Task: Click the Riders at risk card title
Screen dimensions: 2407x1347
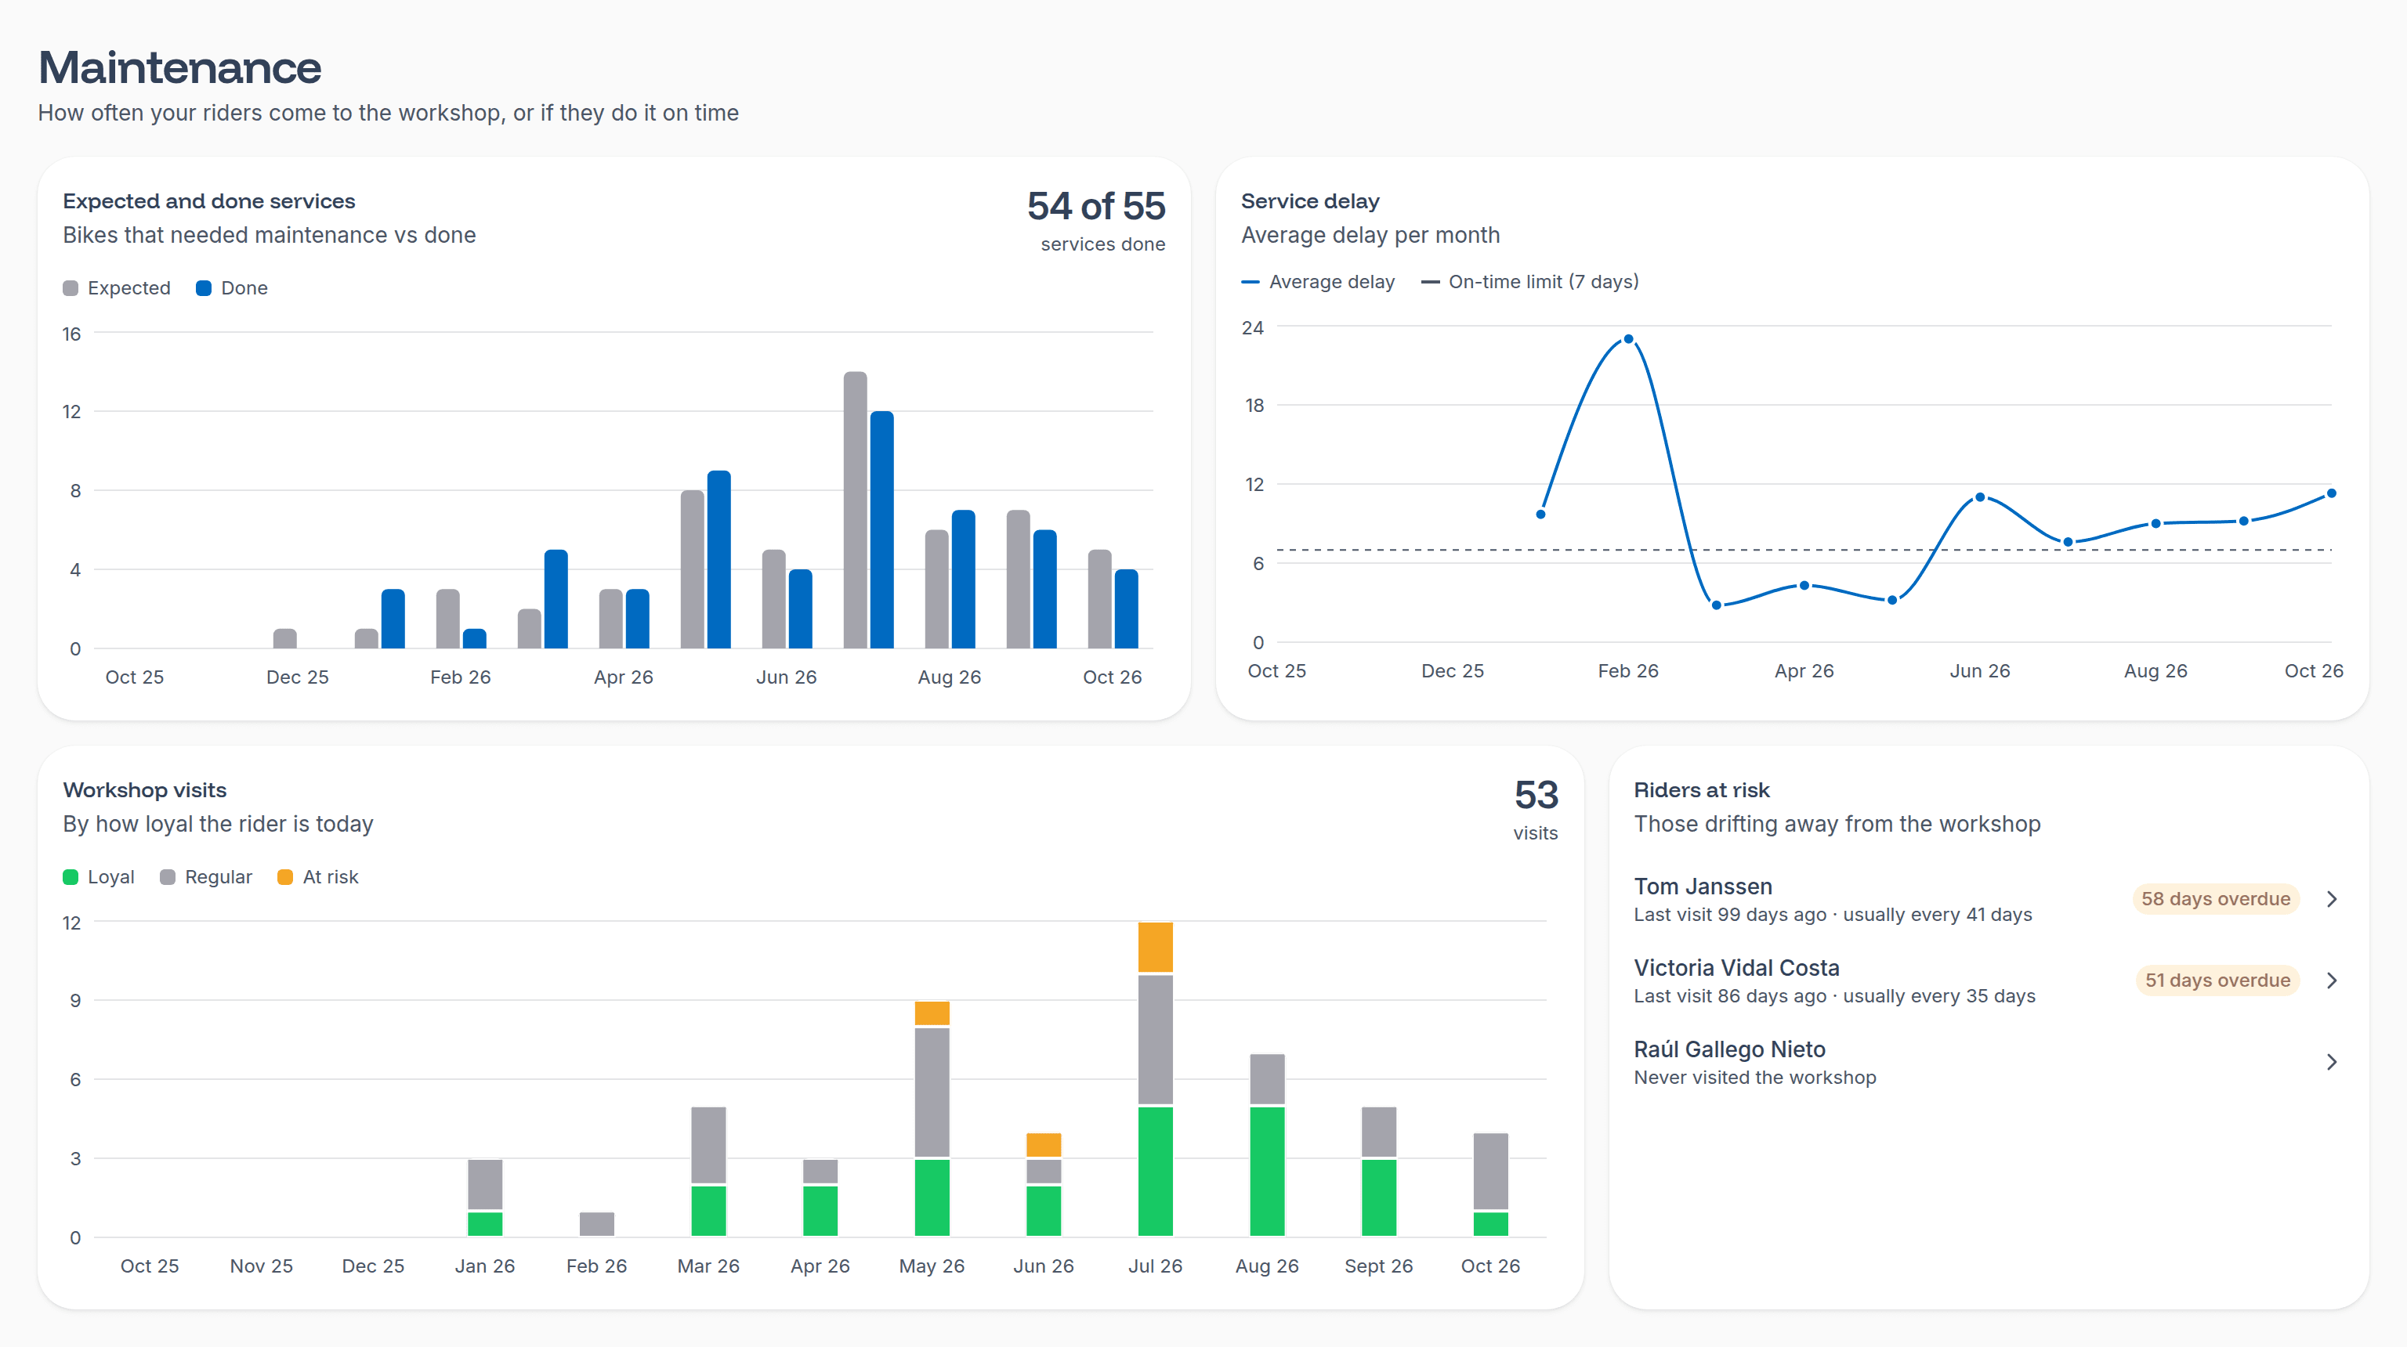Action: 1700,789
